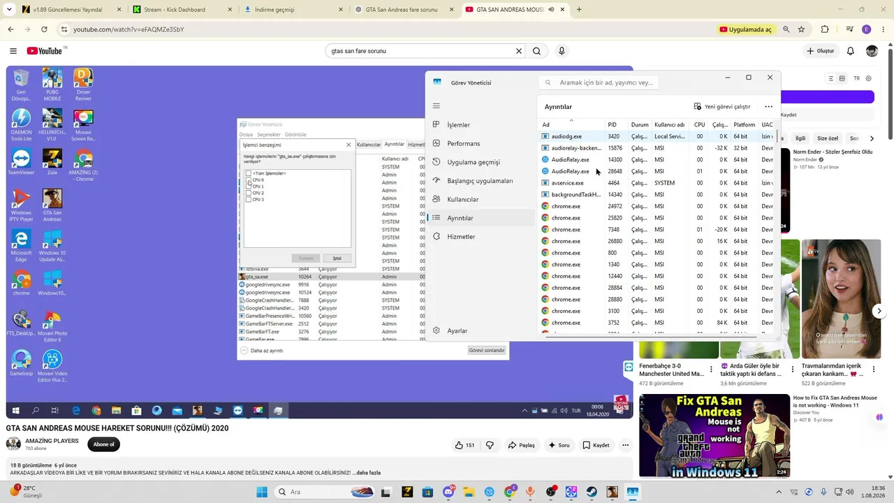Reload the YouTube page
Viewport: 894px width, 503px height.
pyautogui.click(x=44, y=29)
